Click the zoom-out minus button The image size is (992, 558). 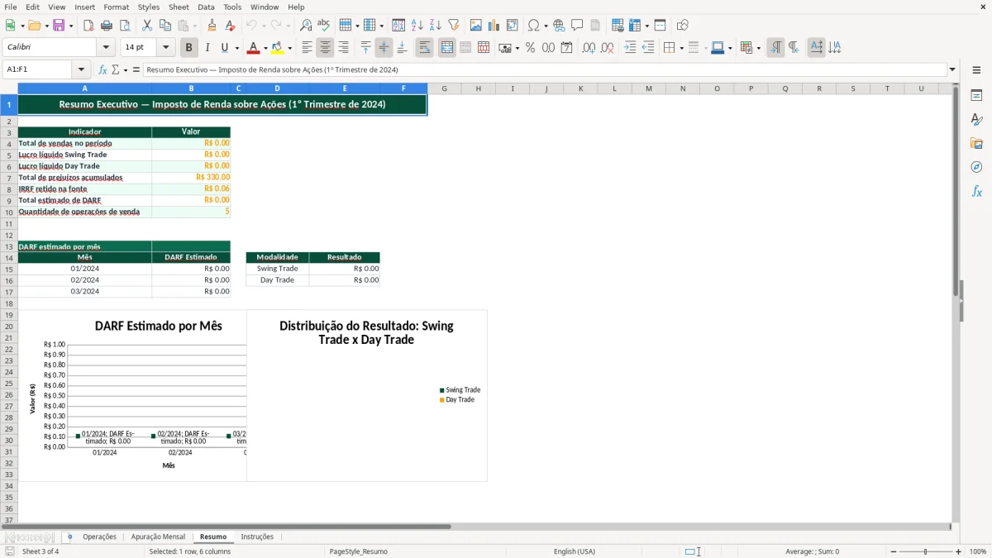pyautogui.click(x=894, y=551)
